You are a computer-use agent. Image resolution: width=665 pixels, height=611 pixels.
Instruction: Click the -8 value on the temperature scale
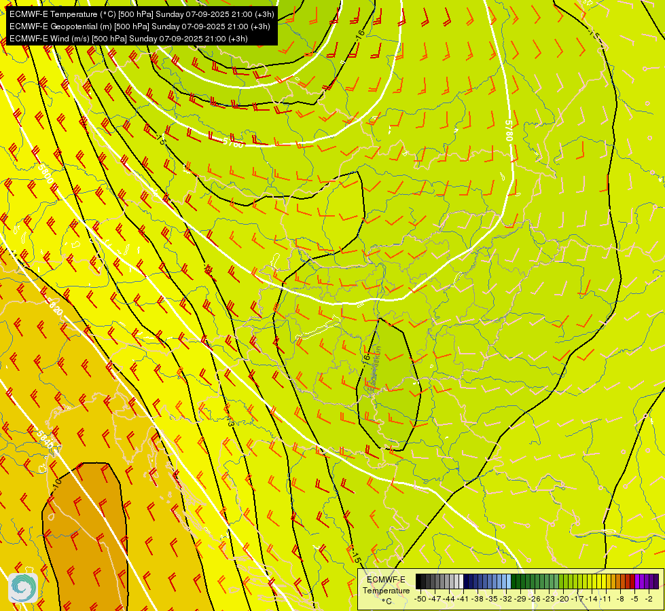(x=620, y=599)
